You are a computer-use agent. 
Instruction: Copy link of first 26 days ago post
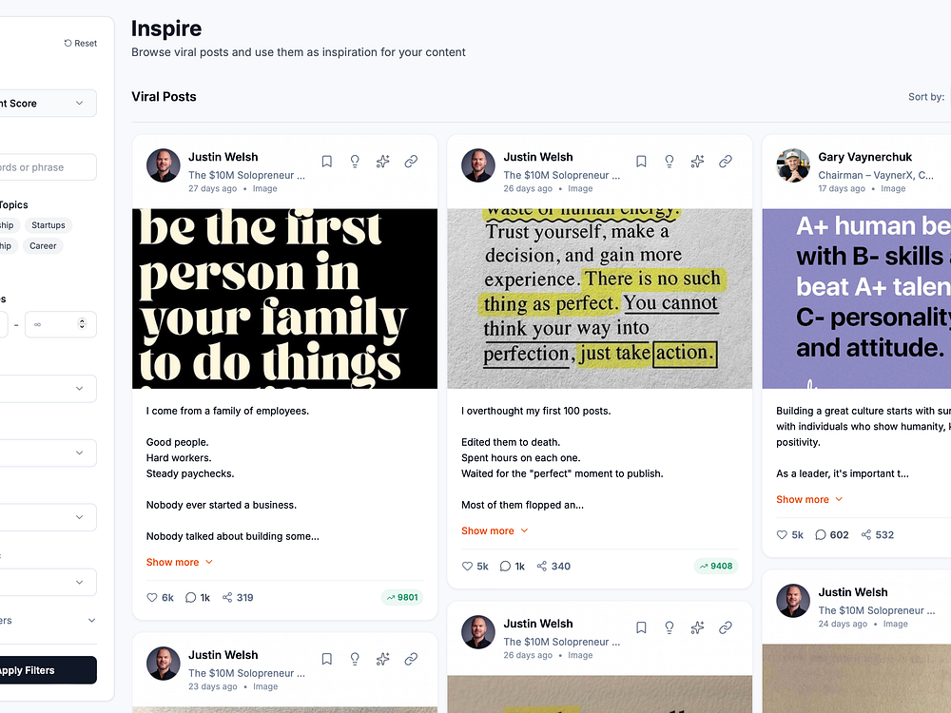point(726,162)
